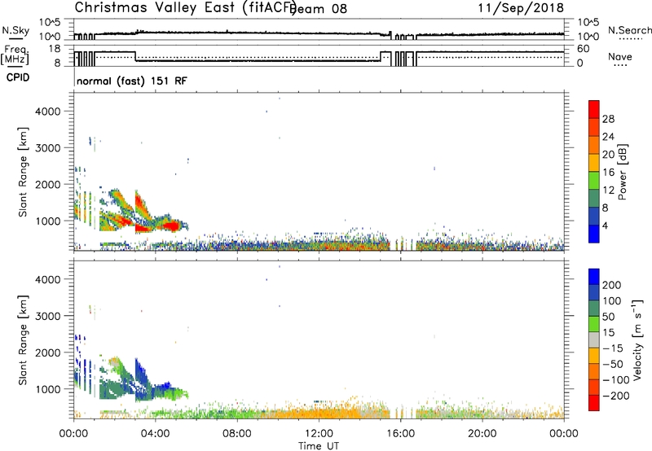The width and height of the screenshot is (652, 451).
Task: Click the dark blue echo band near 03:00 in the velocity panel
Action: 141,372
